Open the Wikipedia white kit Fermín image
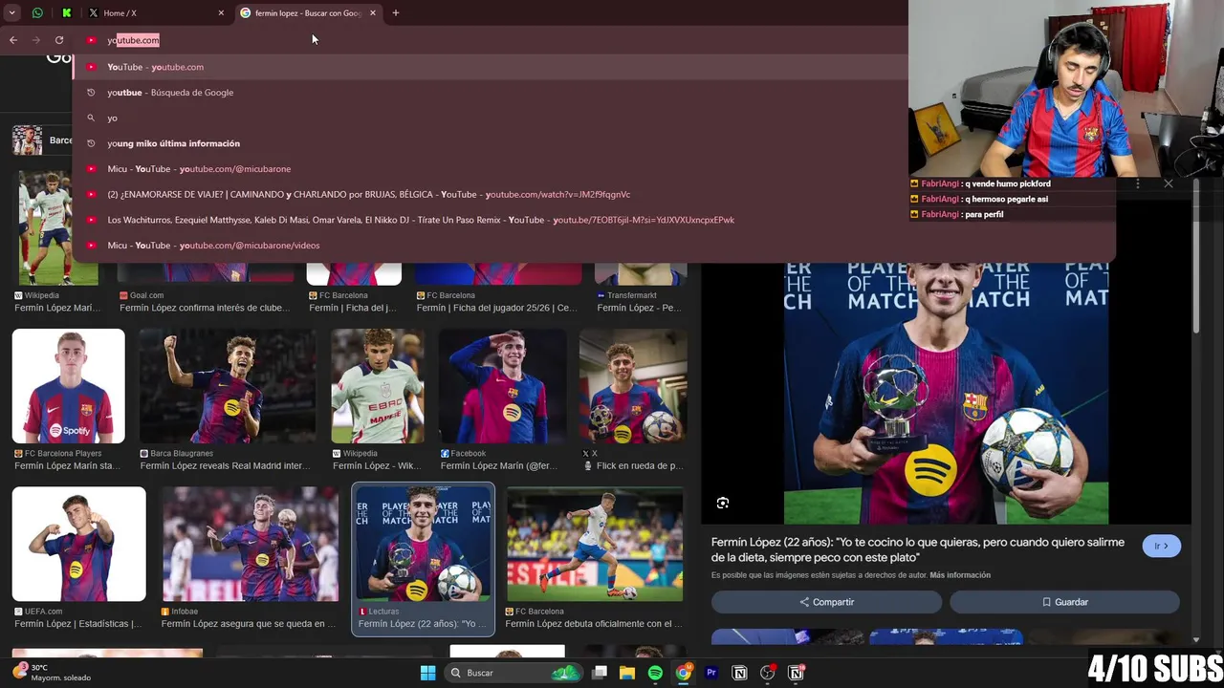1224x688 pixels. (x=378, y=386)
